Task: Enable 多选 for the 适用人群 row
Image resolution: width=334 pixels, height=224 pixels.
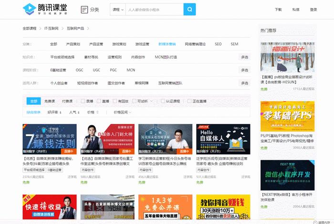Action: coord(244,83)
